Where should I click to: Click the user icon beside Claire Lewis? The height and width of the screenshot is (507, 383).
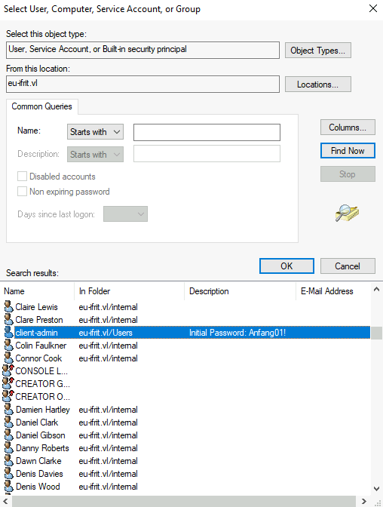pyautogui.click(x=9, y=306)
